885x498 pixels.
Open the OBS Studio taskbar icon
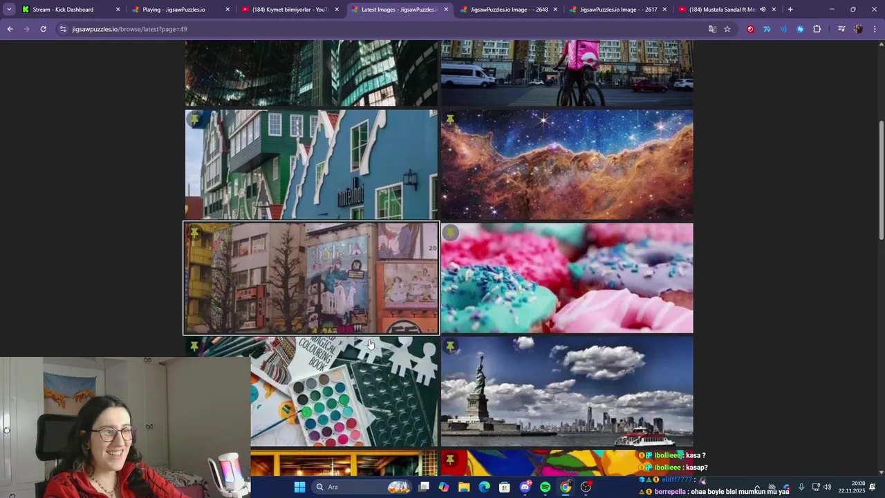586,487
